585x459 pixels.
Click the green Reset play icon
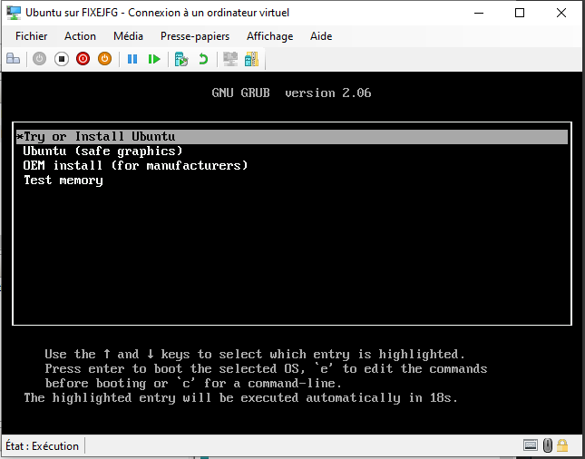(154, 59)
